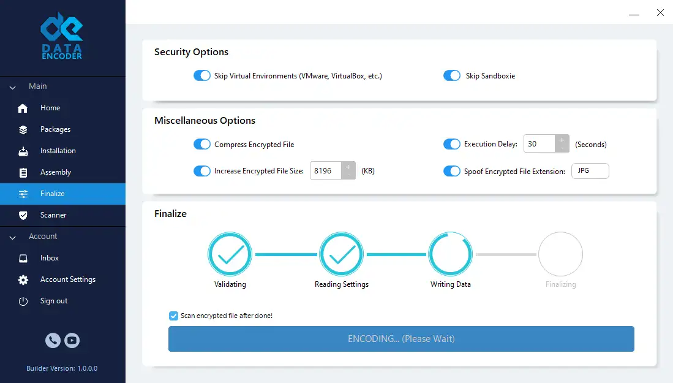Close the Data Encoder window

pyautogui.click(x=660, y=13)
